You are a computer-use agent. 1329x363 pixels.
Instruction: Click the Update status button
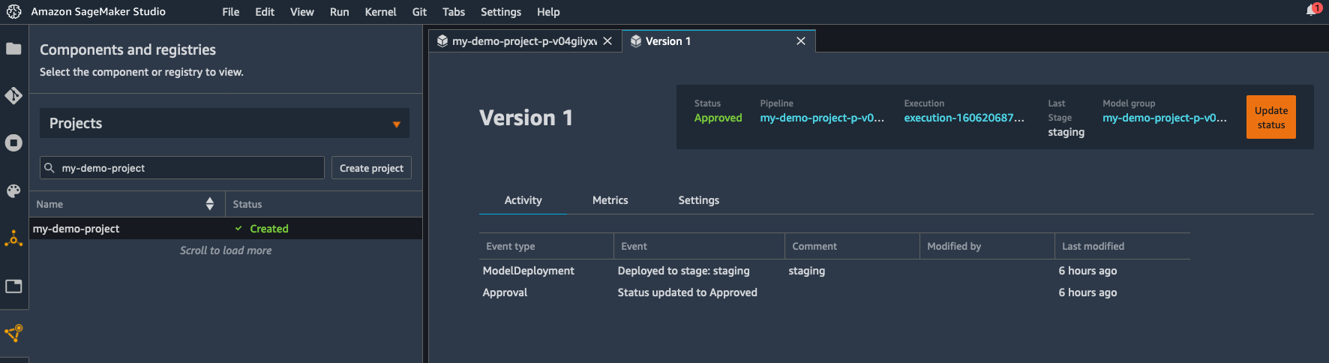(1271, 117)
